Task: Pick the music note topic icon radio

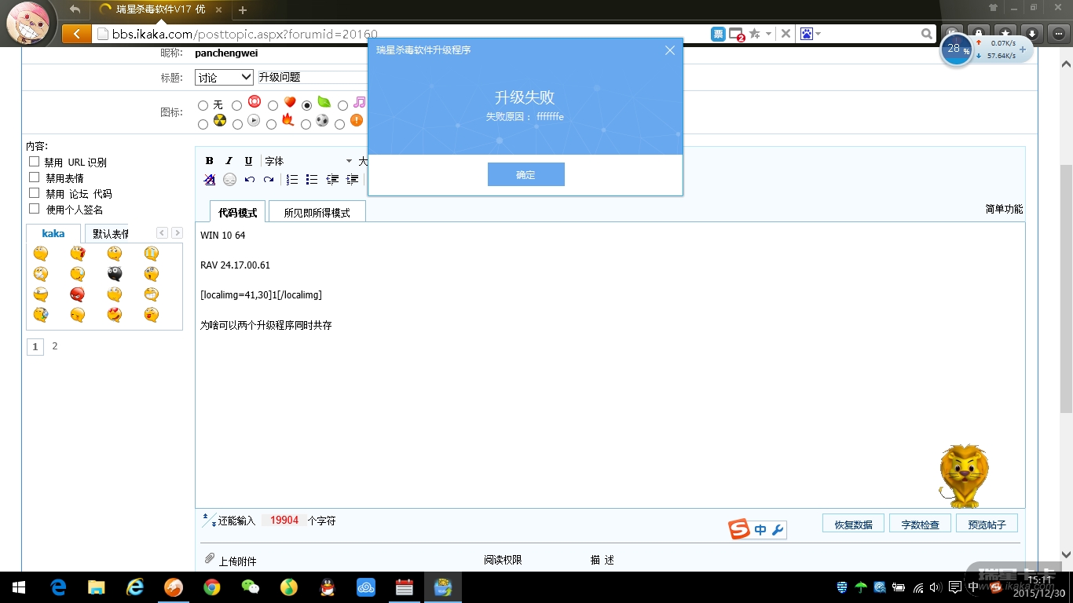Action: 342,105
